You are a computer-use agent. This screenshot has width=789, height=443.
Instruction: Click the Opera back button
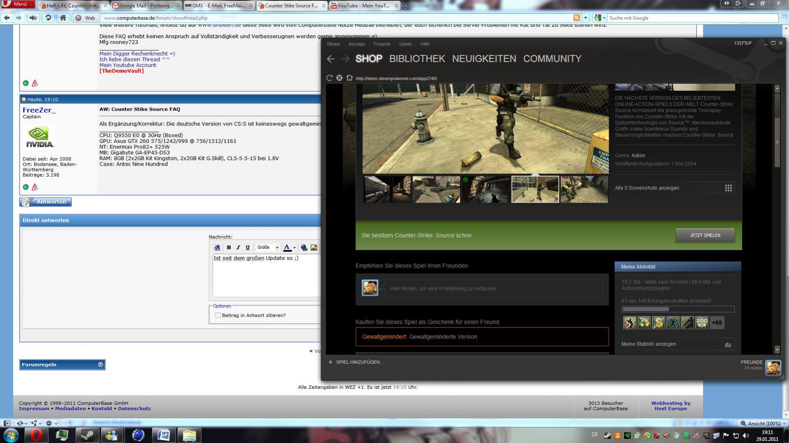7,18
